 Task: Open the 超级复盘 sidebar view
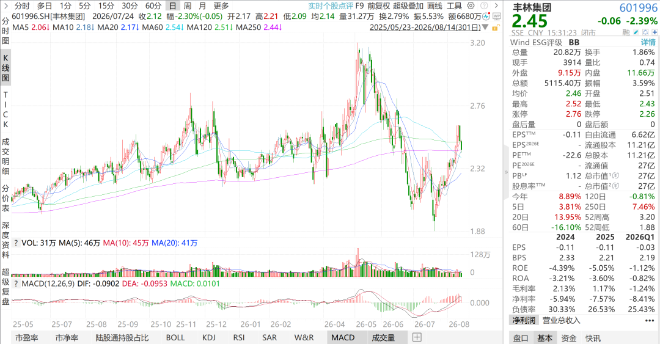5,287
